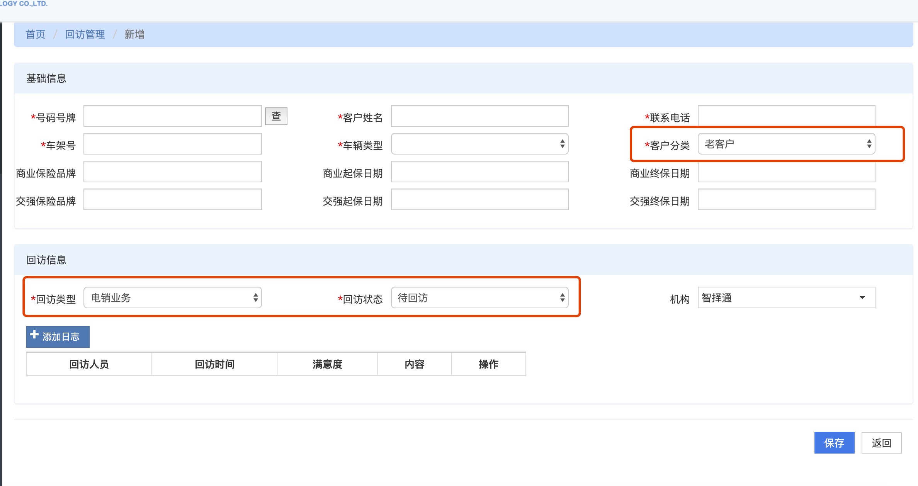Focus the 商业起保日期 date field
The width and height of the screenshot is (918, 486).
(x=479, y=172)
